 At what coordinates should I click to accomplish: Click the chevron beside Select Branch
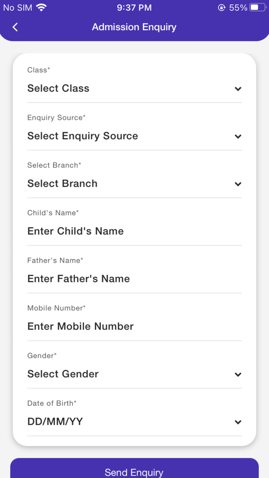pos(238,184)
